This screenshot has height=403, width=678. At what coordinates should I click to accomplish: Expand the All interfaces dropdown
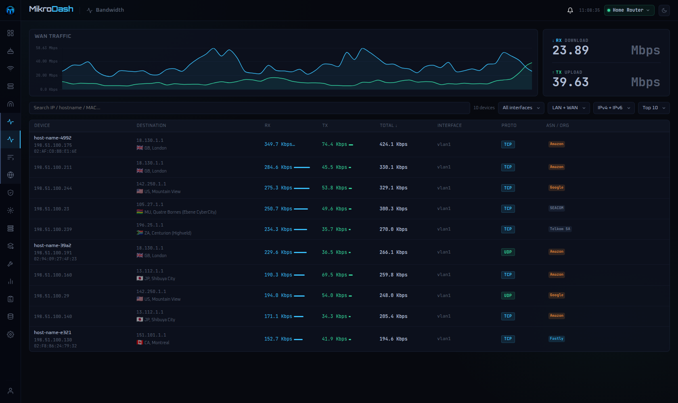click(521, 108)
